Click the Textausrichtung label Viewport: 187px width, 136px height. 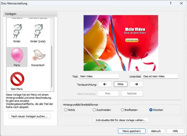pos(87,85)
